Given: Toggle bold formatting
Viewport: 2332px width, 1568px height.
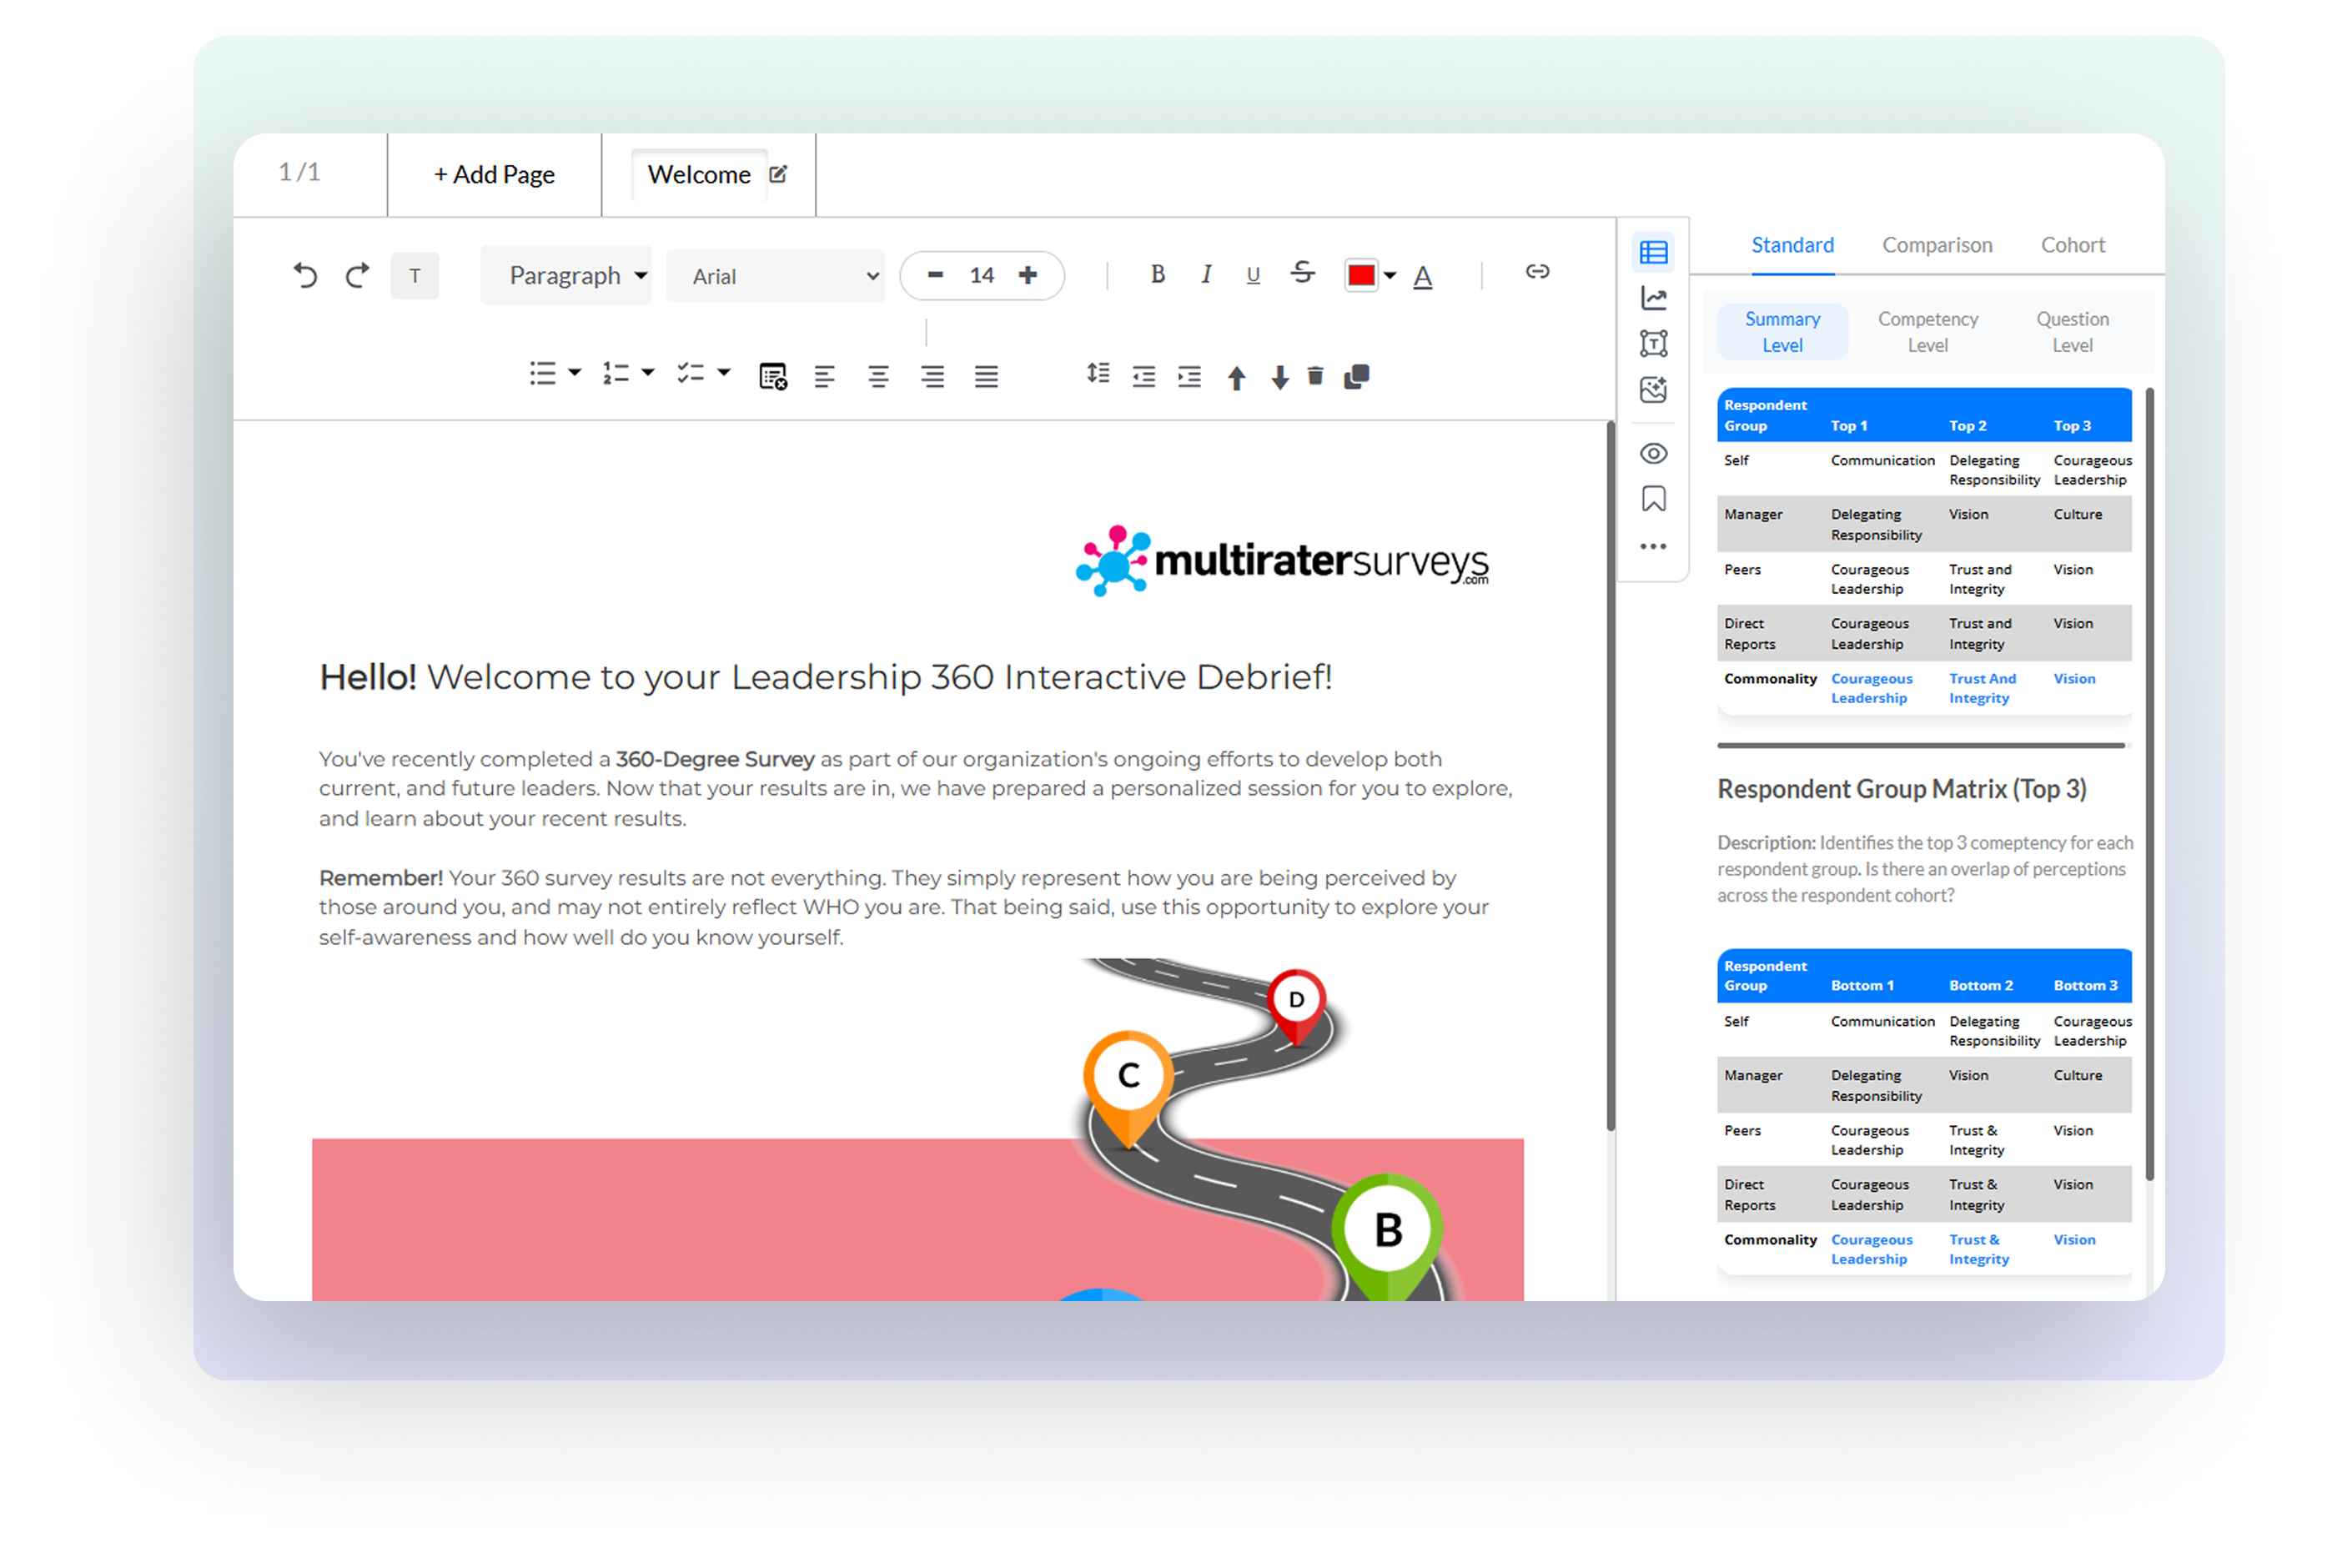Looking at the screenshot, I should 1157,274.
